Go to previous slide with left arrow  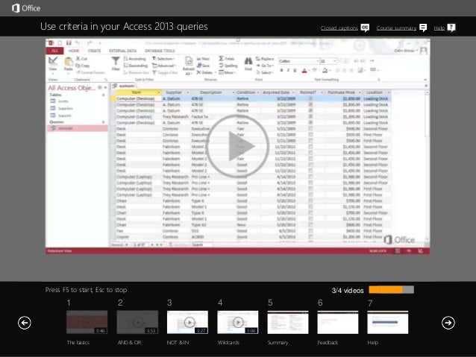24,322
